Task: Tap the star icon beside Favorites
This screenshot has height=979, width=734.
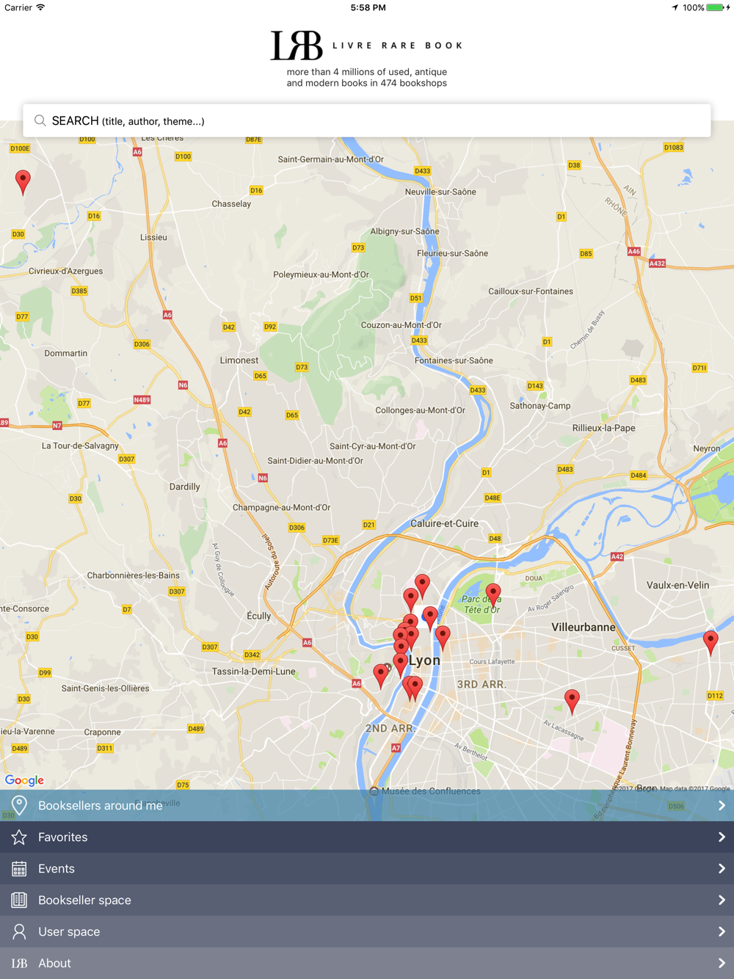Action: coord(19,837)
